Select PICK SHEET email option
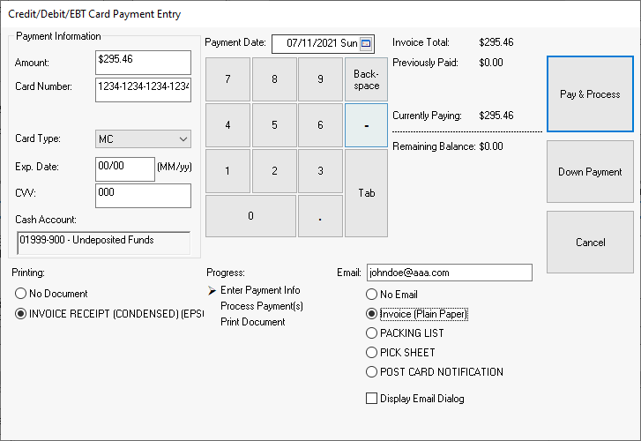Screen dimensions: 641x441 coord(372,353)
